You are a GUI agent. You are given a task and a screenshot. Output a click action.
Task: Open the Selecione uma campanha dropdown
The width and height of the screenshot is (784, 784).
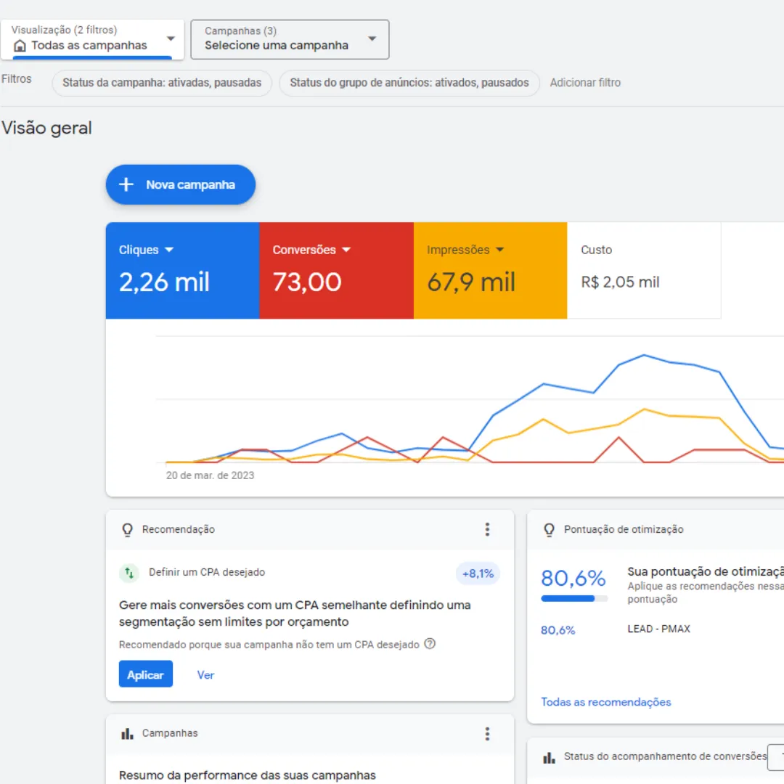pos(372,39)
